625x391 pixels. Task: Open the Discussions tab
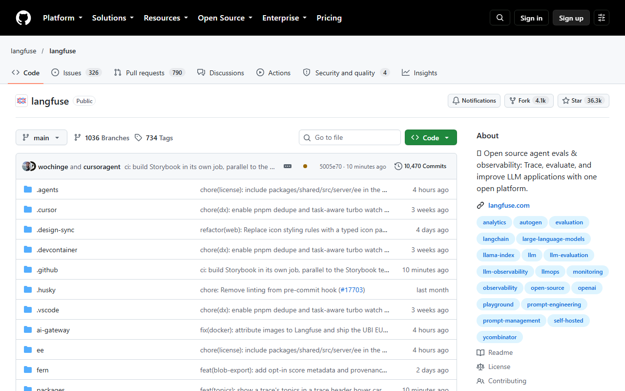[x=221, y=73]
